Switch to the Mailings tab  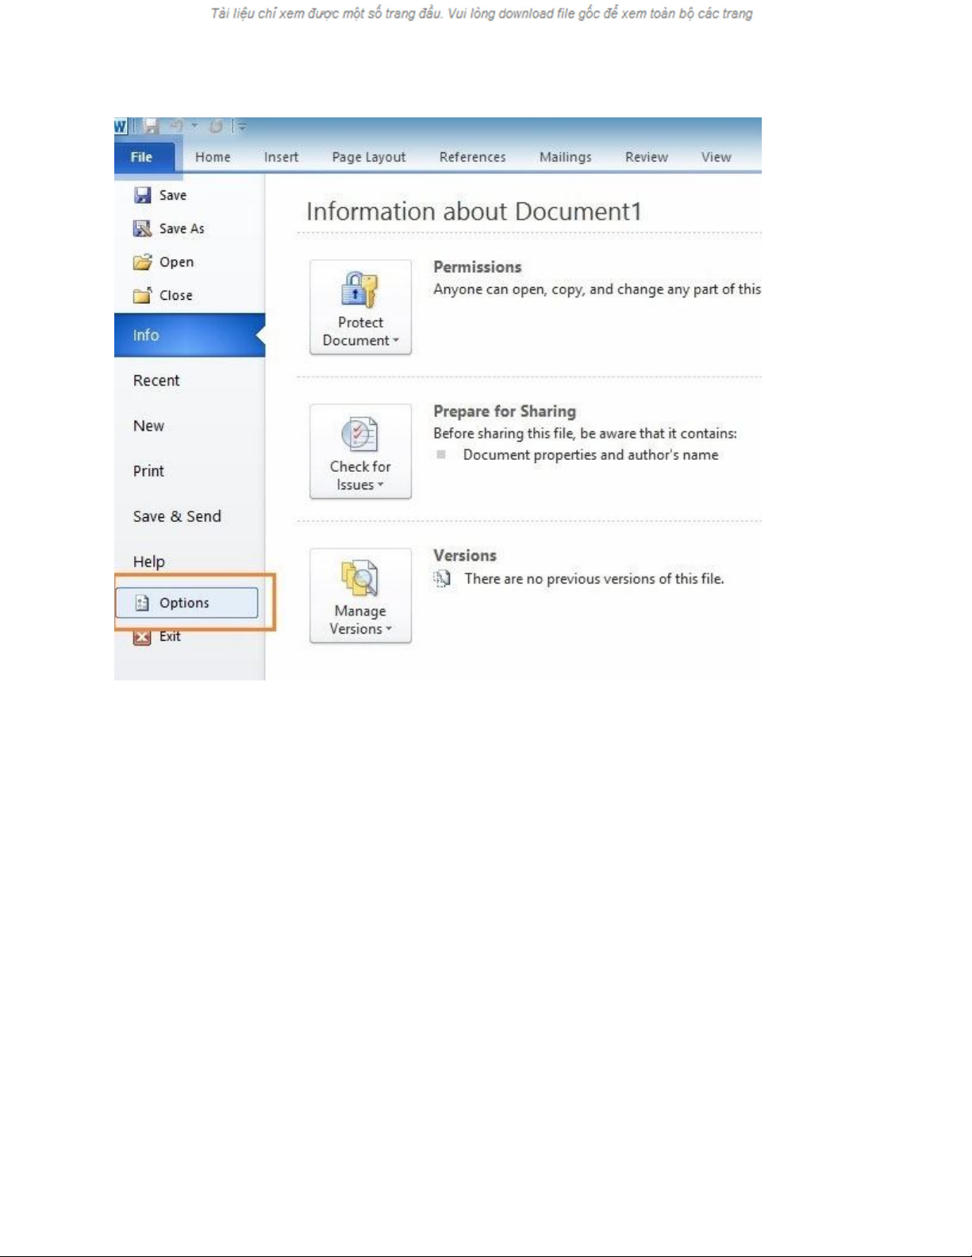pos(565,157)
